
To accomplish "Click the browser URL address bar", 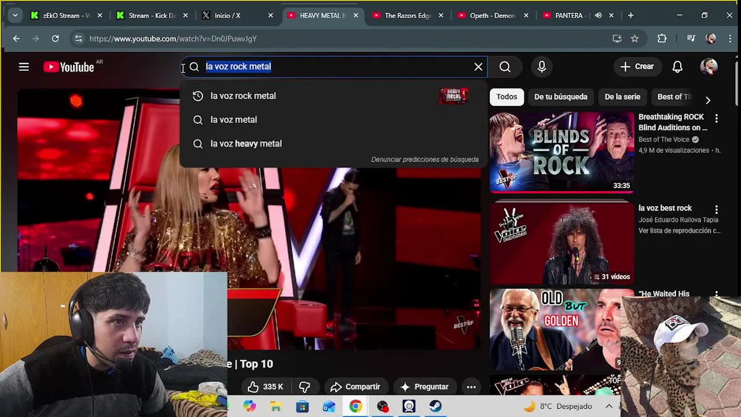I will pos(347,38).
